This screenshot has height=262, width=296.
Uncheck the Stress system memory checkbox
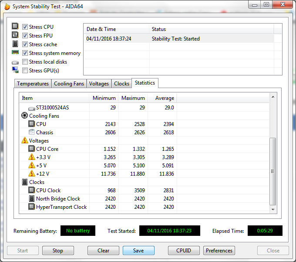25,53
